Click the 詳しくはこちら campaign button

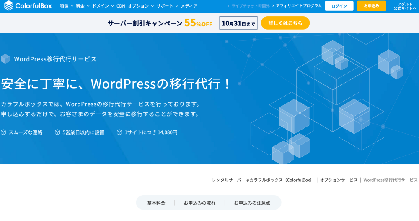click(x=285, y=23)
